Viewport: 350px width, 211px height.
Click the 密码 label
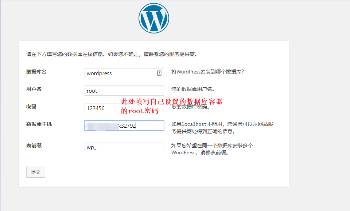click(31, 107)
